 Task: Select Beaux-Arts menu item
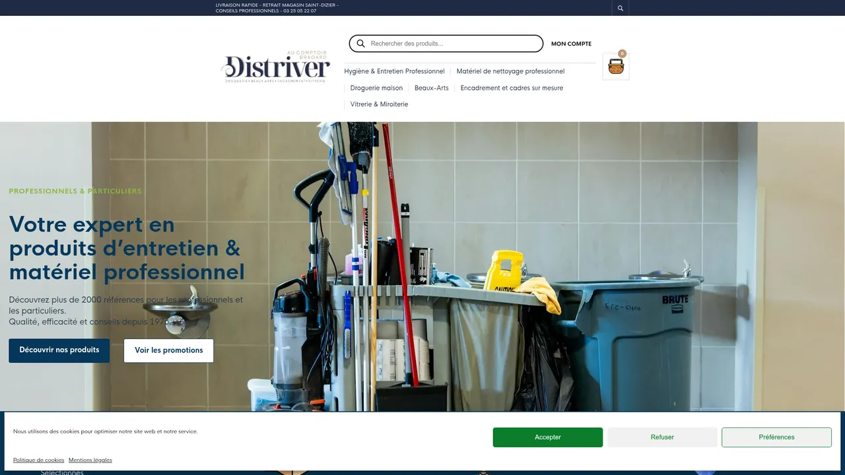tap(431, 88)
